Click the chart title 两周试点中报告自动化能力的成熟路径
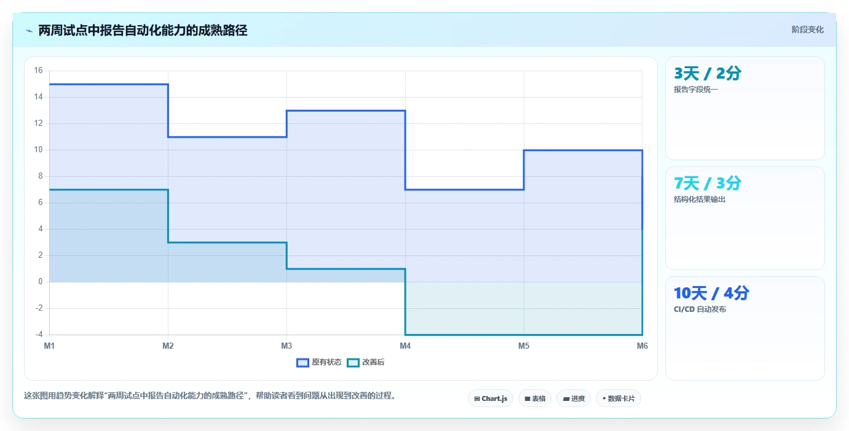This screenshot has width=849, height=431. pos(143,30)
